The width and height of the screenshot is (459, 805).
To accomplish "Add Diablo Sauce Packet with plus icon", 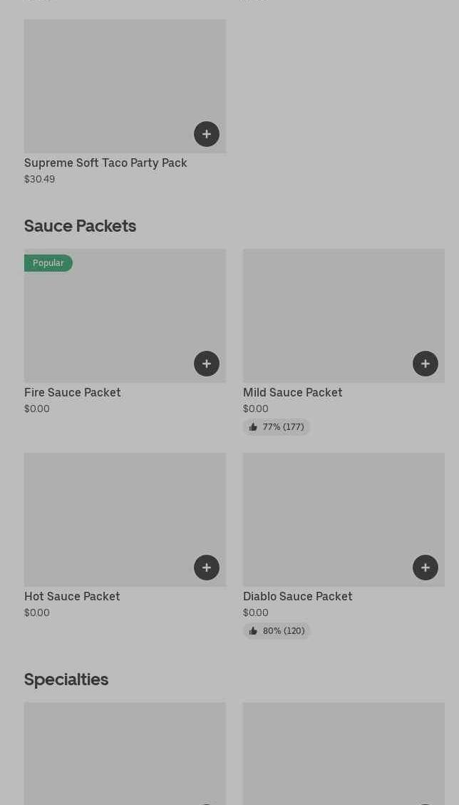I will pos(426,568).
